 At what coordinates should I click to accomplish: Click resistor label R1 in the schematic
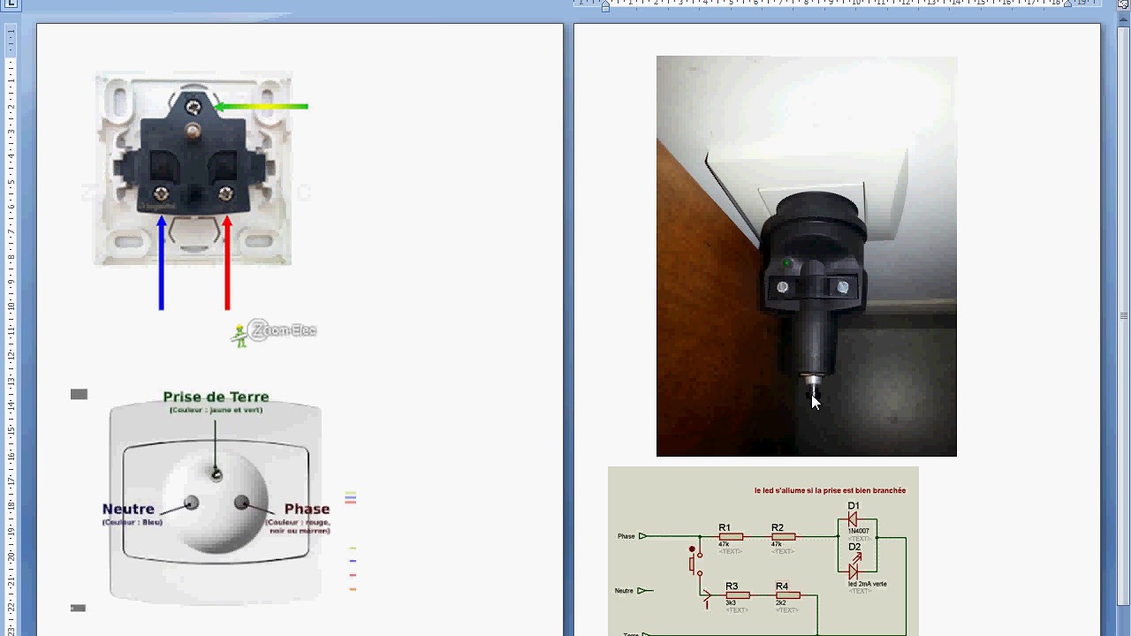725,528
